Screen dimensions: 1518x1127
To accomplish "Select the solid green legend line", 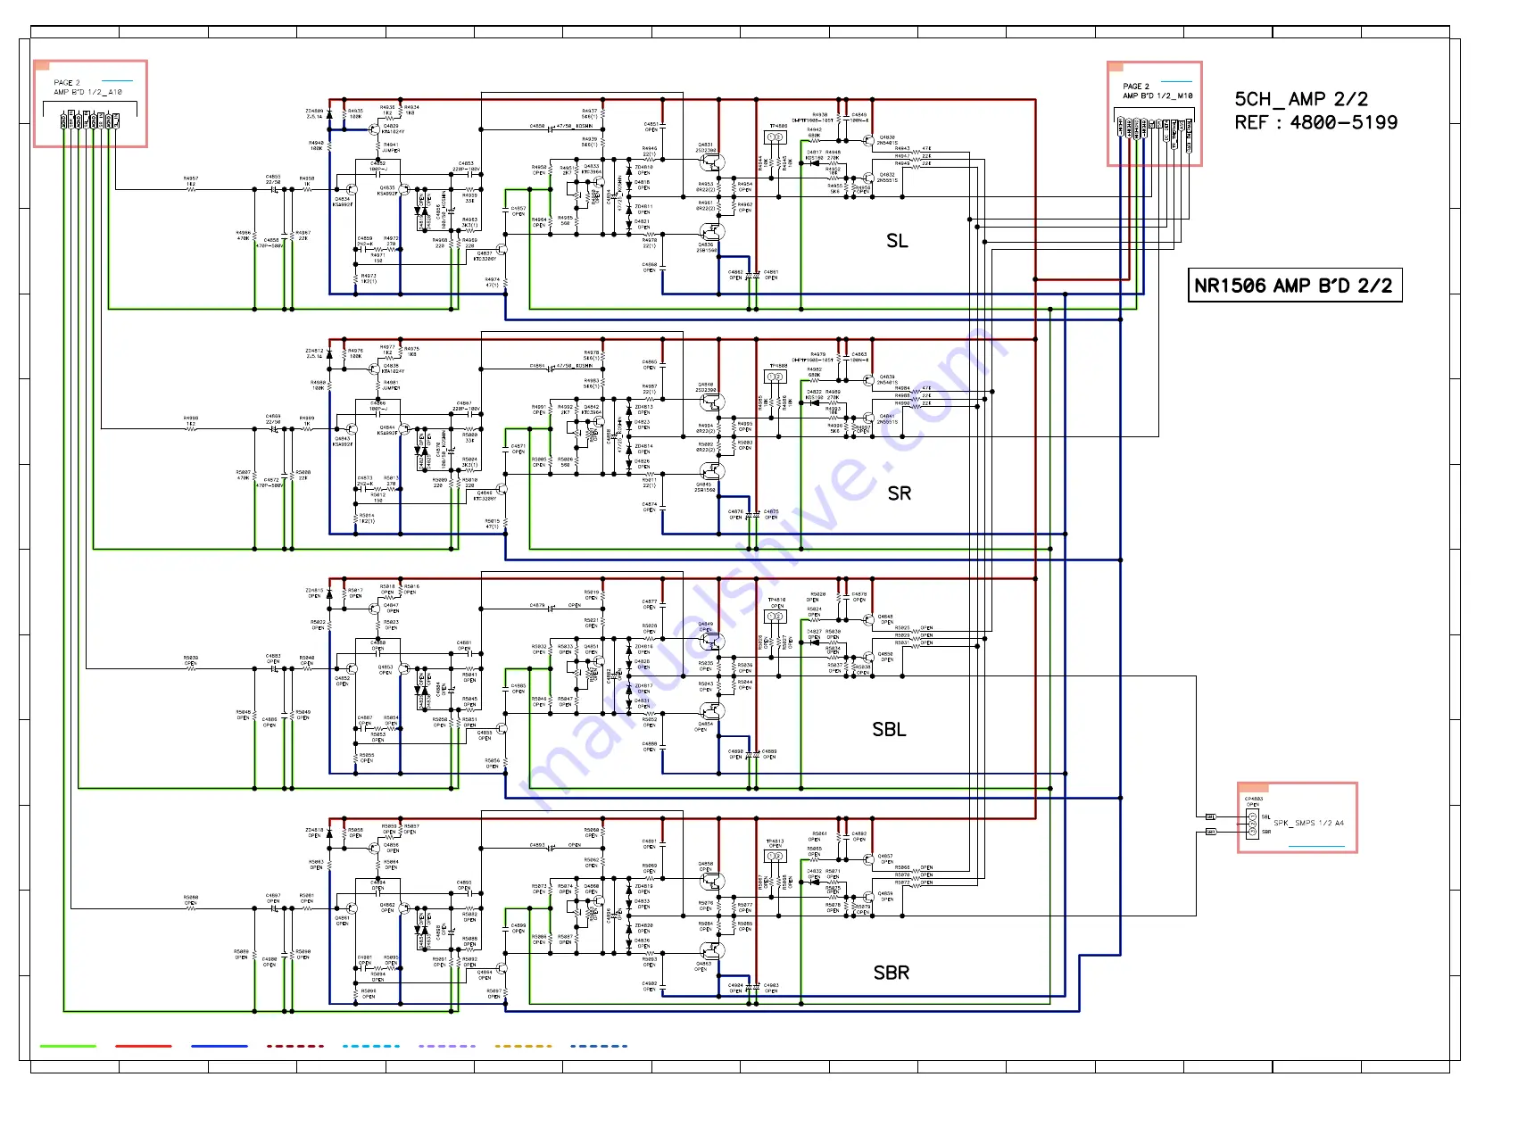I will point(68,1046).
